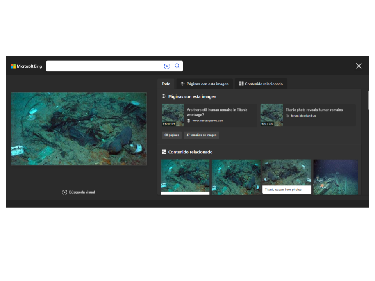The width and height of the screenshot is (375, 281).
Task: Switch to the Todo tab
Action: [166, 84]
